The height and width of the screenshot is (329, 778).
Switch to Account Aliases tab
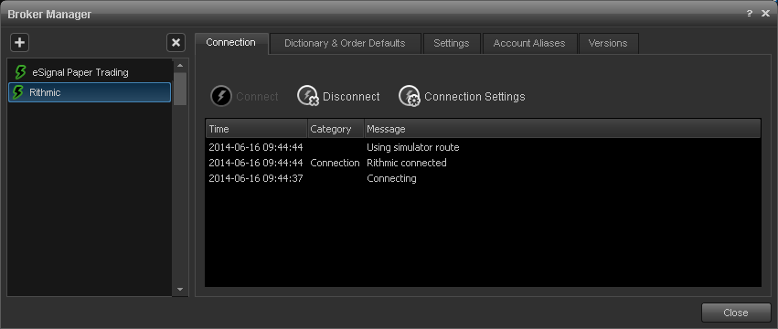(x=529, y=43)
